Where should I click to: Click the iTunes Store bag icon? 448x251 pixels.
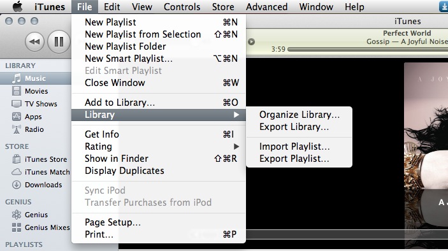17,159
